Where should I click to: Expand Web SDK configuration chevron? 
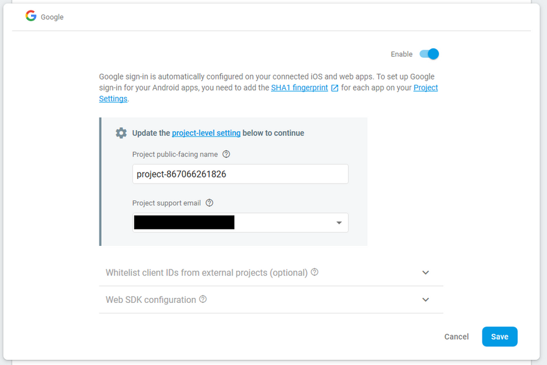[x=426, y=300]
